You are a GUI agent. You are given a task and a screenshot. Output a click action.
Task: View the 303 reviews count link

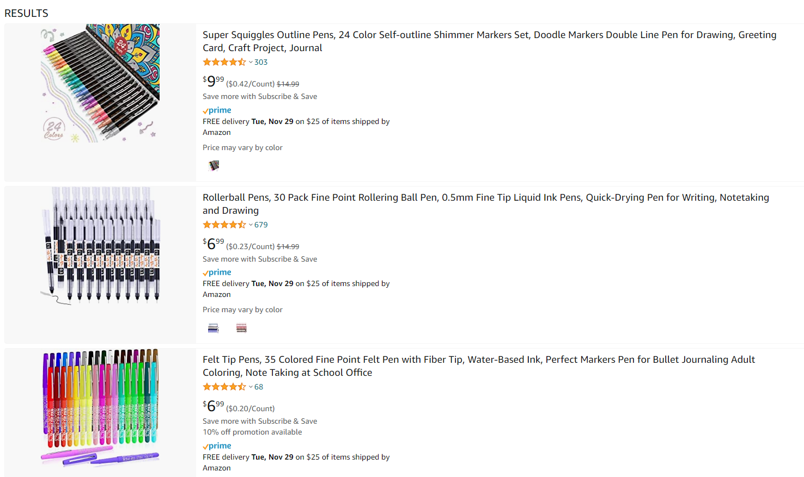tap(261, 62)
